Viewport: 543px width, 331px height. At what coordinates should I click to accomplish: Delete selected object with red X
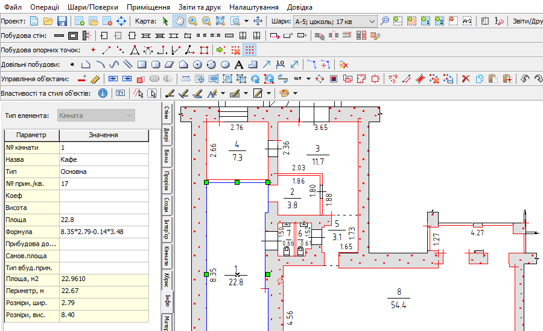click(466, 79)
